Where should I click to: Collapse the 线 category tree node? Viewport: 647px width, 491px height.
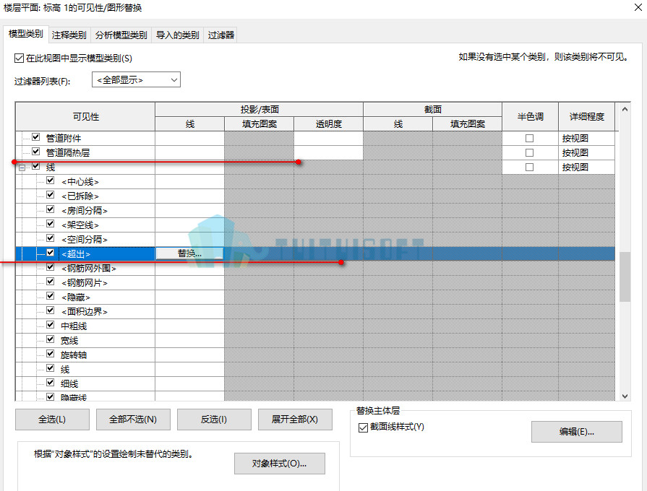point(22,168)
